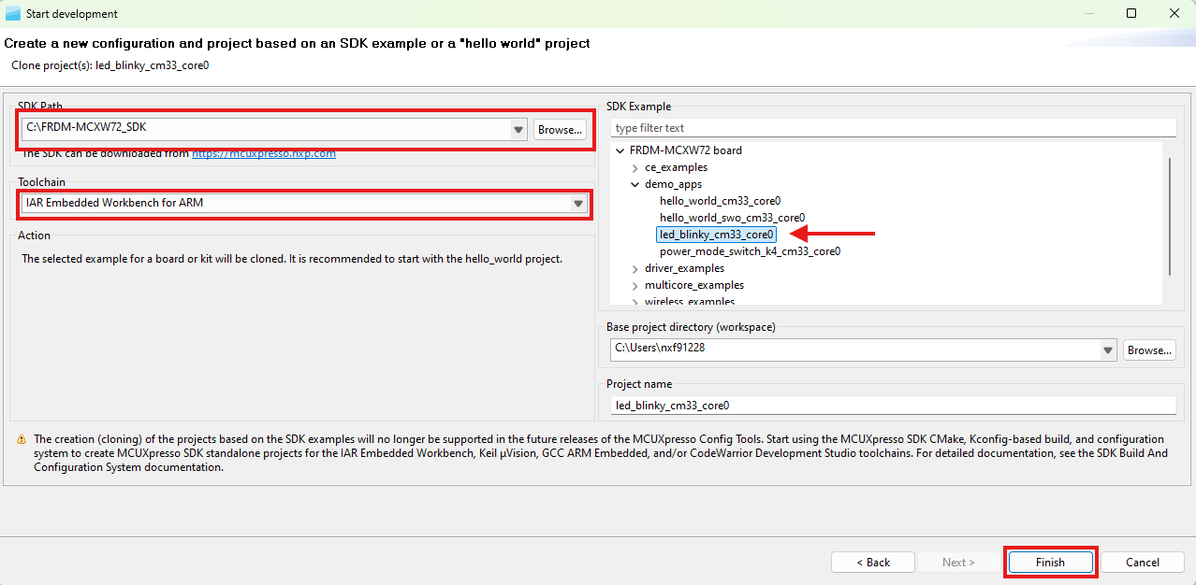Collapse the demo_apps tree node
1196x585 pixels.
tap(634, 184)
